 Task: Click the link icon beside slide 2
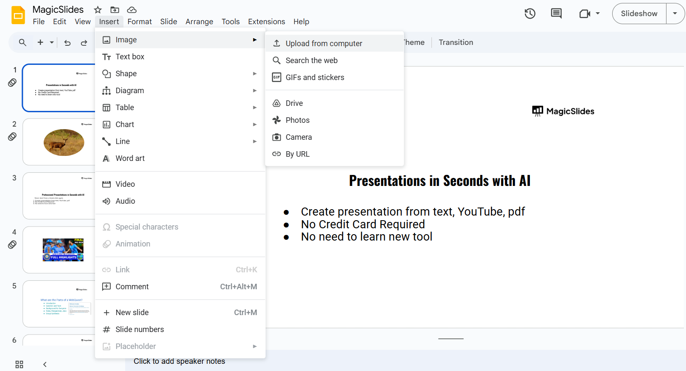click(x=12, y=136)
